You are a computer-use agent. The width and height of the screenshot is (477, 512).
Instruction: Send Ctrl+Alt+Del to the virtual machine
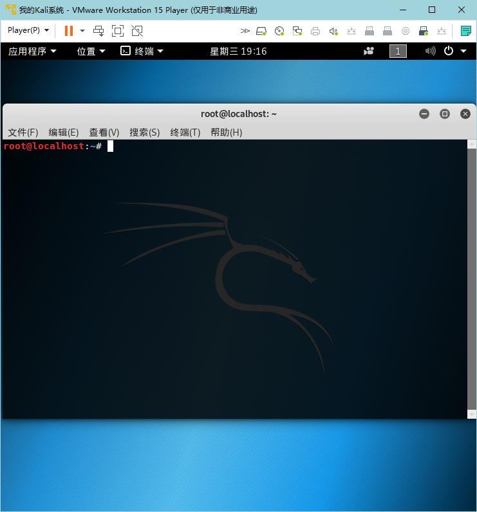[98, 31]
